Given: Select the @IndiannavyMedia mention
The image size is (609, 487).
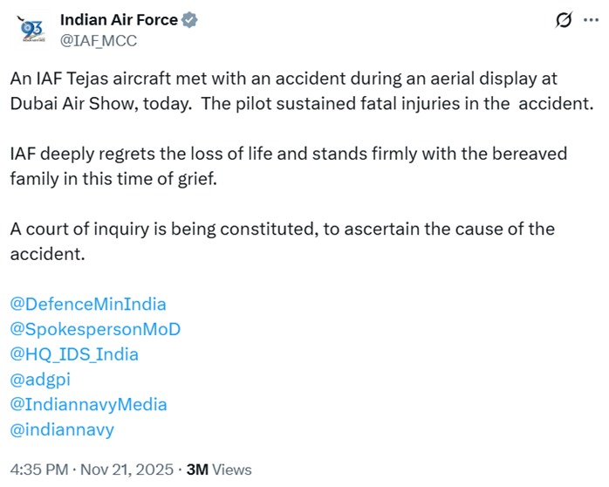Looking at the screenshot, I should [88, 405].
